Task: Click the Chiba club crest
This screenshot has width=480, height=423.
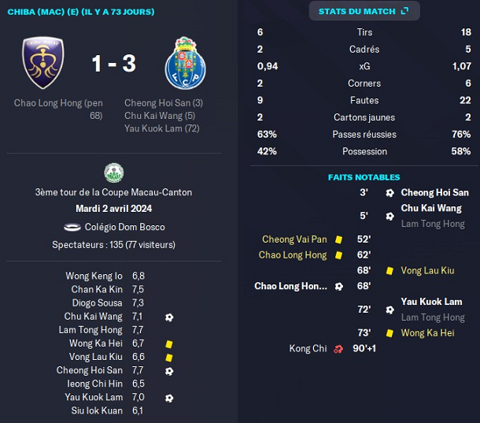Action: tap(43, 63)
